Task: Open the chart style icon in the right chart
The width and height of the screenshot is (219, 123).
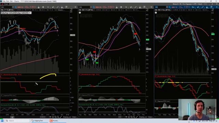Action: tap(198, 7)
